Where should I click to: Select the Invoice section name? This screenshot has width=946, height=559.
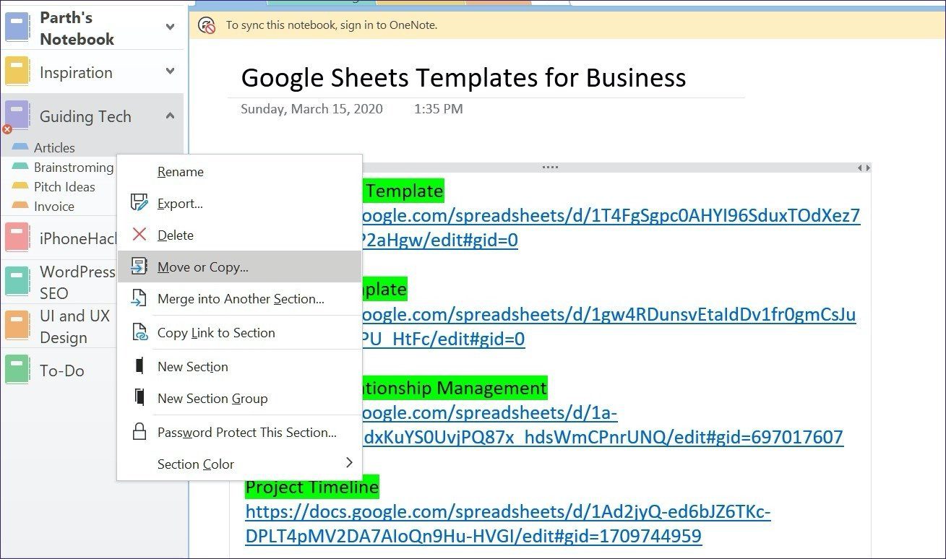click(x=54, y=206)
